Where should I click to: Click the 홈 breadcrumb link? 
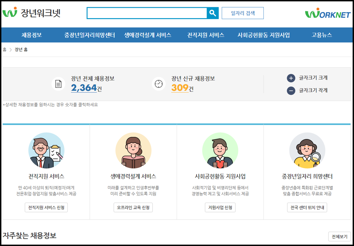(4, 50)
